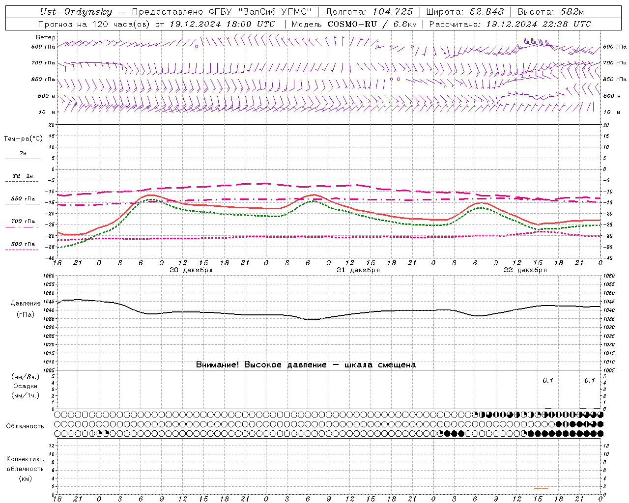This screenshot has width=629, height=503.
Task: Select the 500 гПа entry in the temperature legend
Action: 23,244
